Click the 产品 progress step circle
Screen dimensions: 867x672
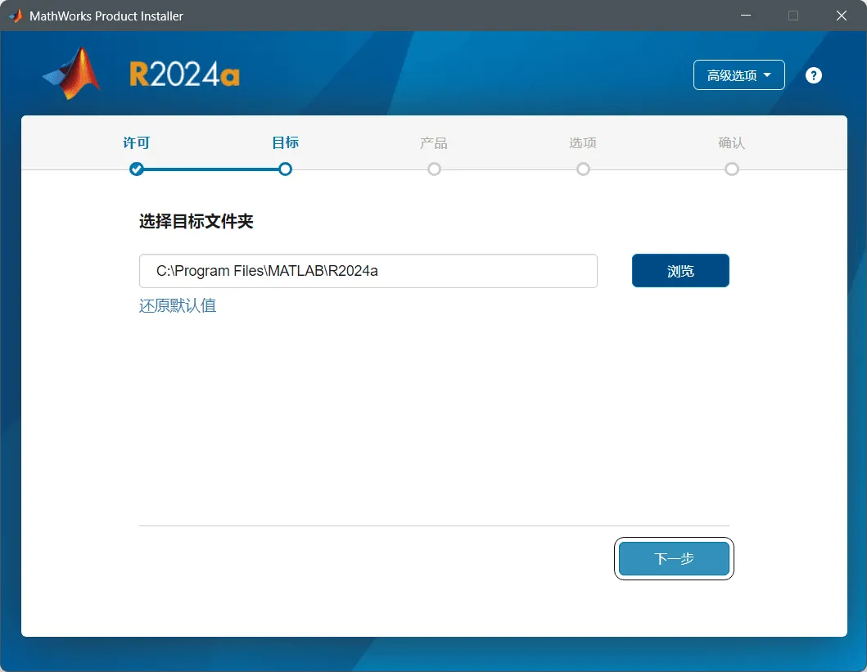point(434,169)
